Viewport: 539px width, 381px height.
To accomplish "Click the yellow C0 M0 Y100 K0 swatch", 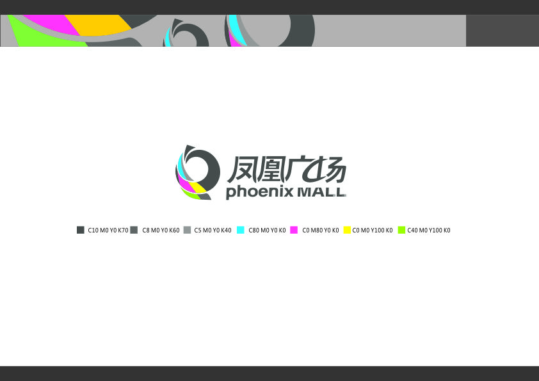I will tap(347, 230).
